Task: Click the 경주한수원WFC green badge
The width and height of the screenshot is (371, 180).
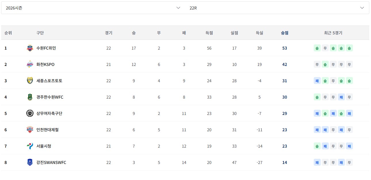Action: [x=30, y=97]
